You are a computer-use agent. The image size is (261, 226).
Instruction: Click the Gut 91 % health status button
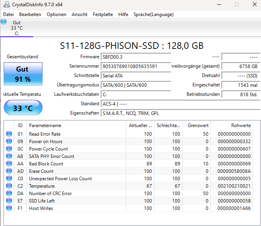23,74
